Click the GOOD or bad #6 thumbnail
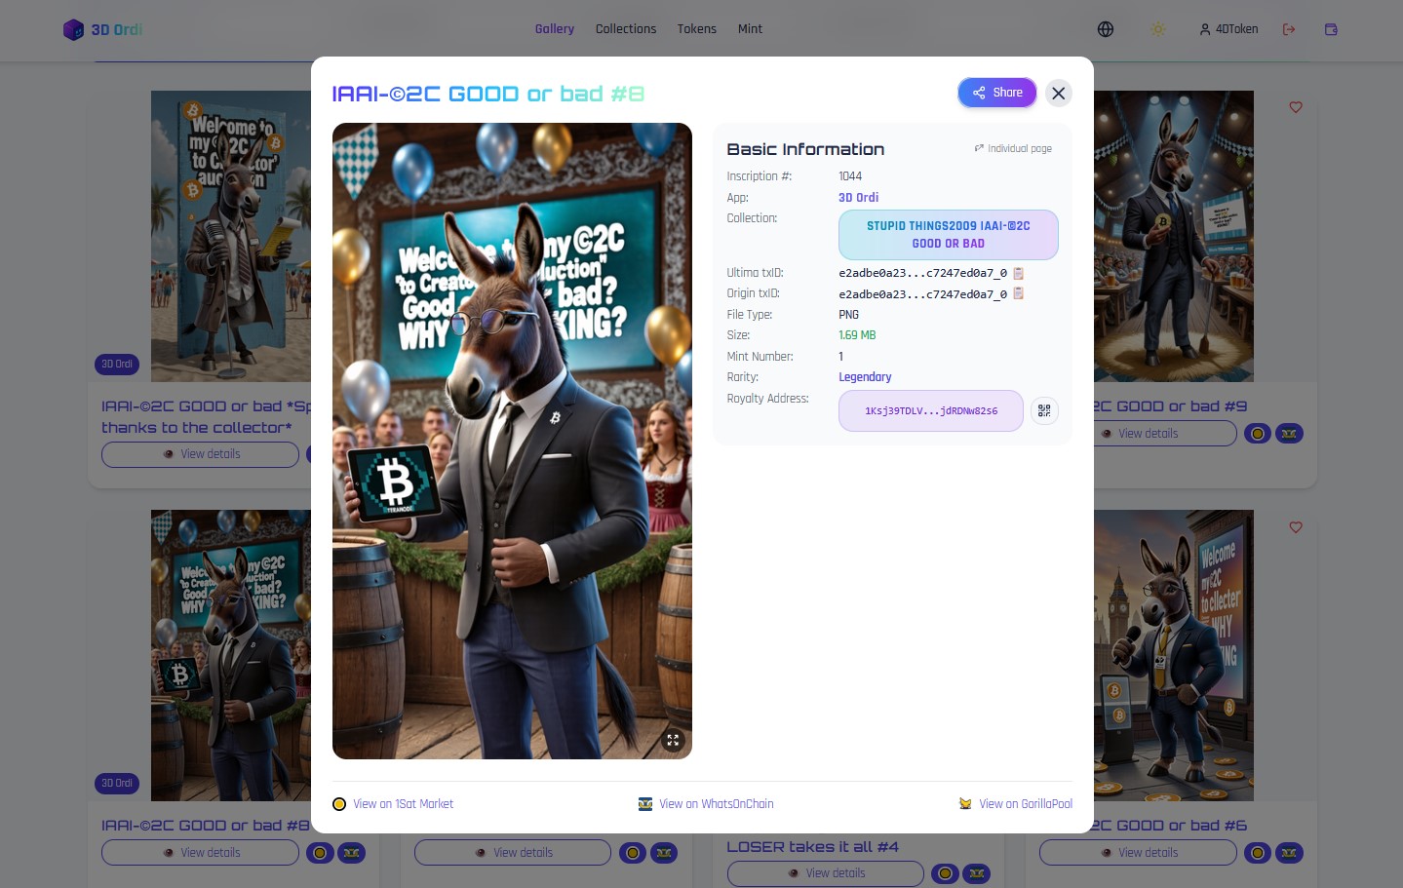 (1174, 655)
